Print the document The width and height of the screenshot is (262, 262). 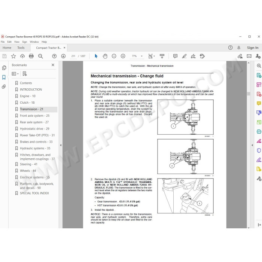pyautogui.click(x=31, y=56)
